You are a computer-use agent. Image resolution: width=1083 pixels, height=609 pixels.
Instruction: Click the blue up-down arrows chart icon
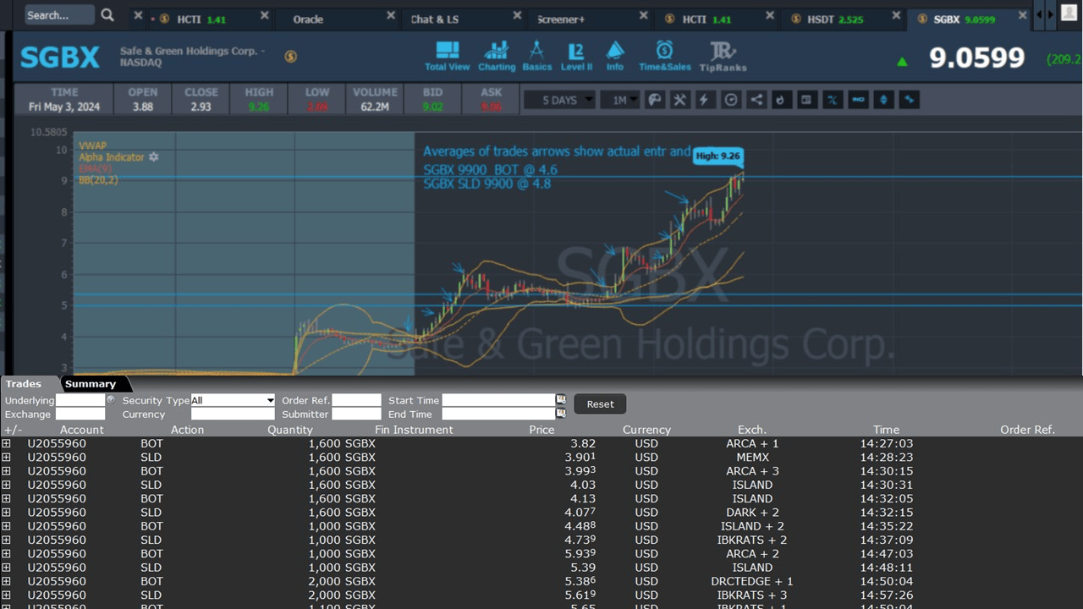(x=884, y=100)
